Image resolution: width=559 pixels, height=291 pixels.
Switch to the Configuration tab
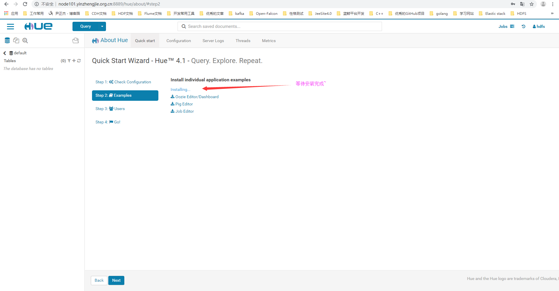coord(178,41)
